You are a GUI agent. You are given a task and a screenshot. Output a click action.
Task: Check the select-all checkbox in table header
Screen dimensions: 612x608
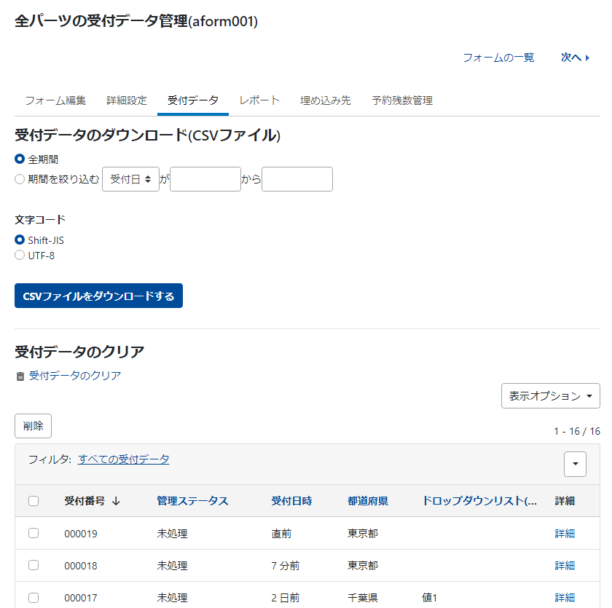click(x=34, y=501)
